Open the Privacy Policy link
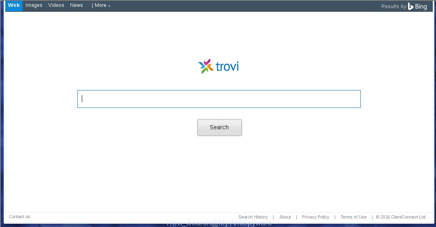436x227 pixels. (316, 217)
